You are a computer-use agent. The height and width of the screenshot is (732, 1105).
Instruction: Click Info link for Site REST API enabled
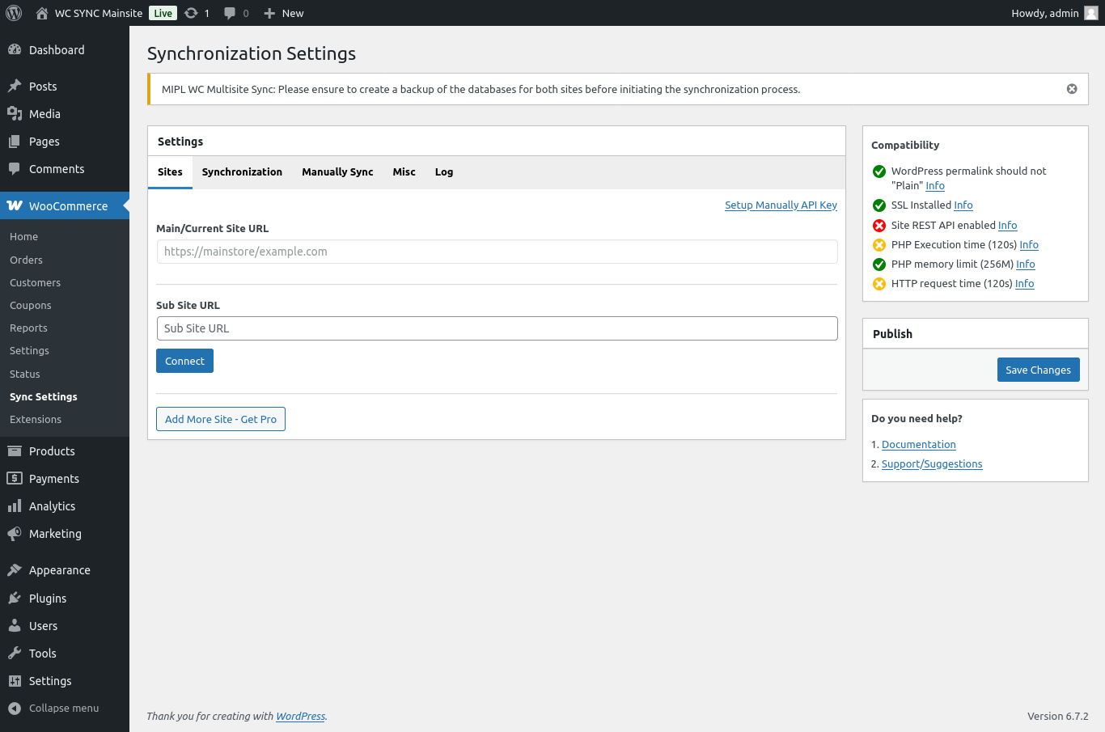point(1007,226)
